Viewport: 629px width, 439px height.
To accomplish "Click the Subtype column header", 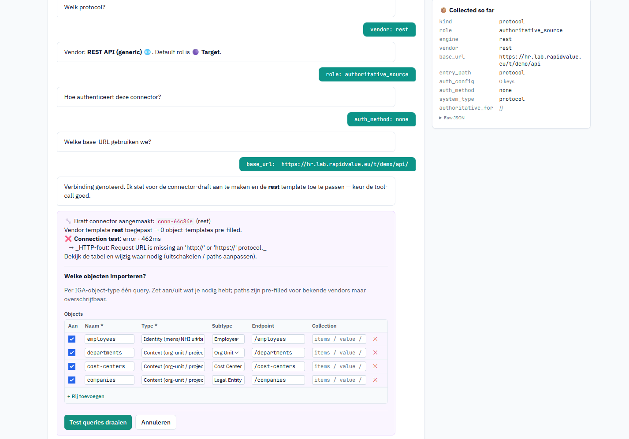I will [222, 326].
